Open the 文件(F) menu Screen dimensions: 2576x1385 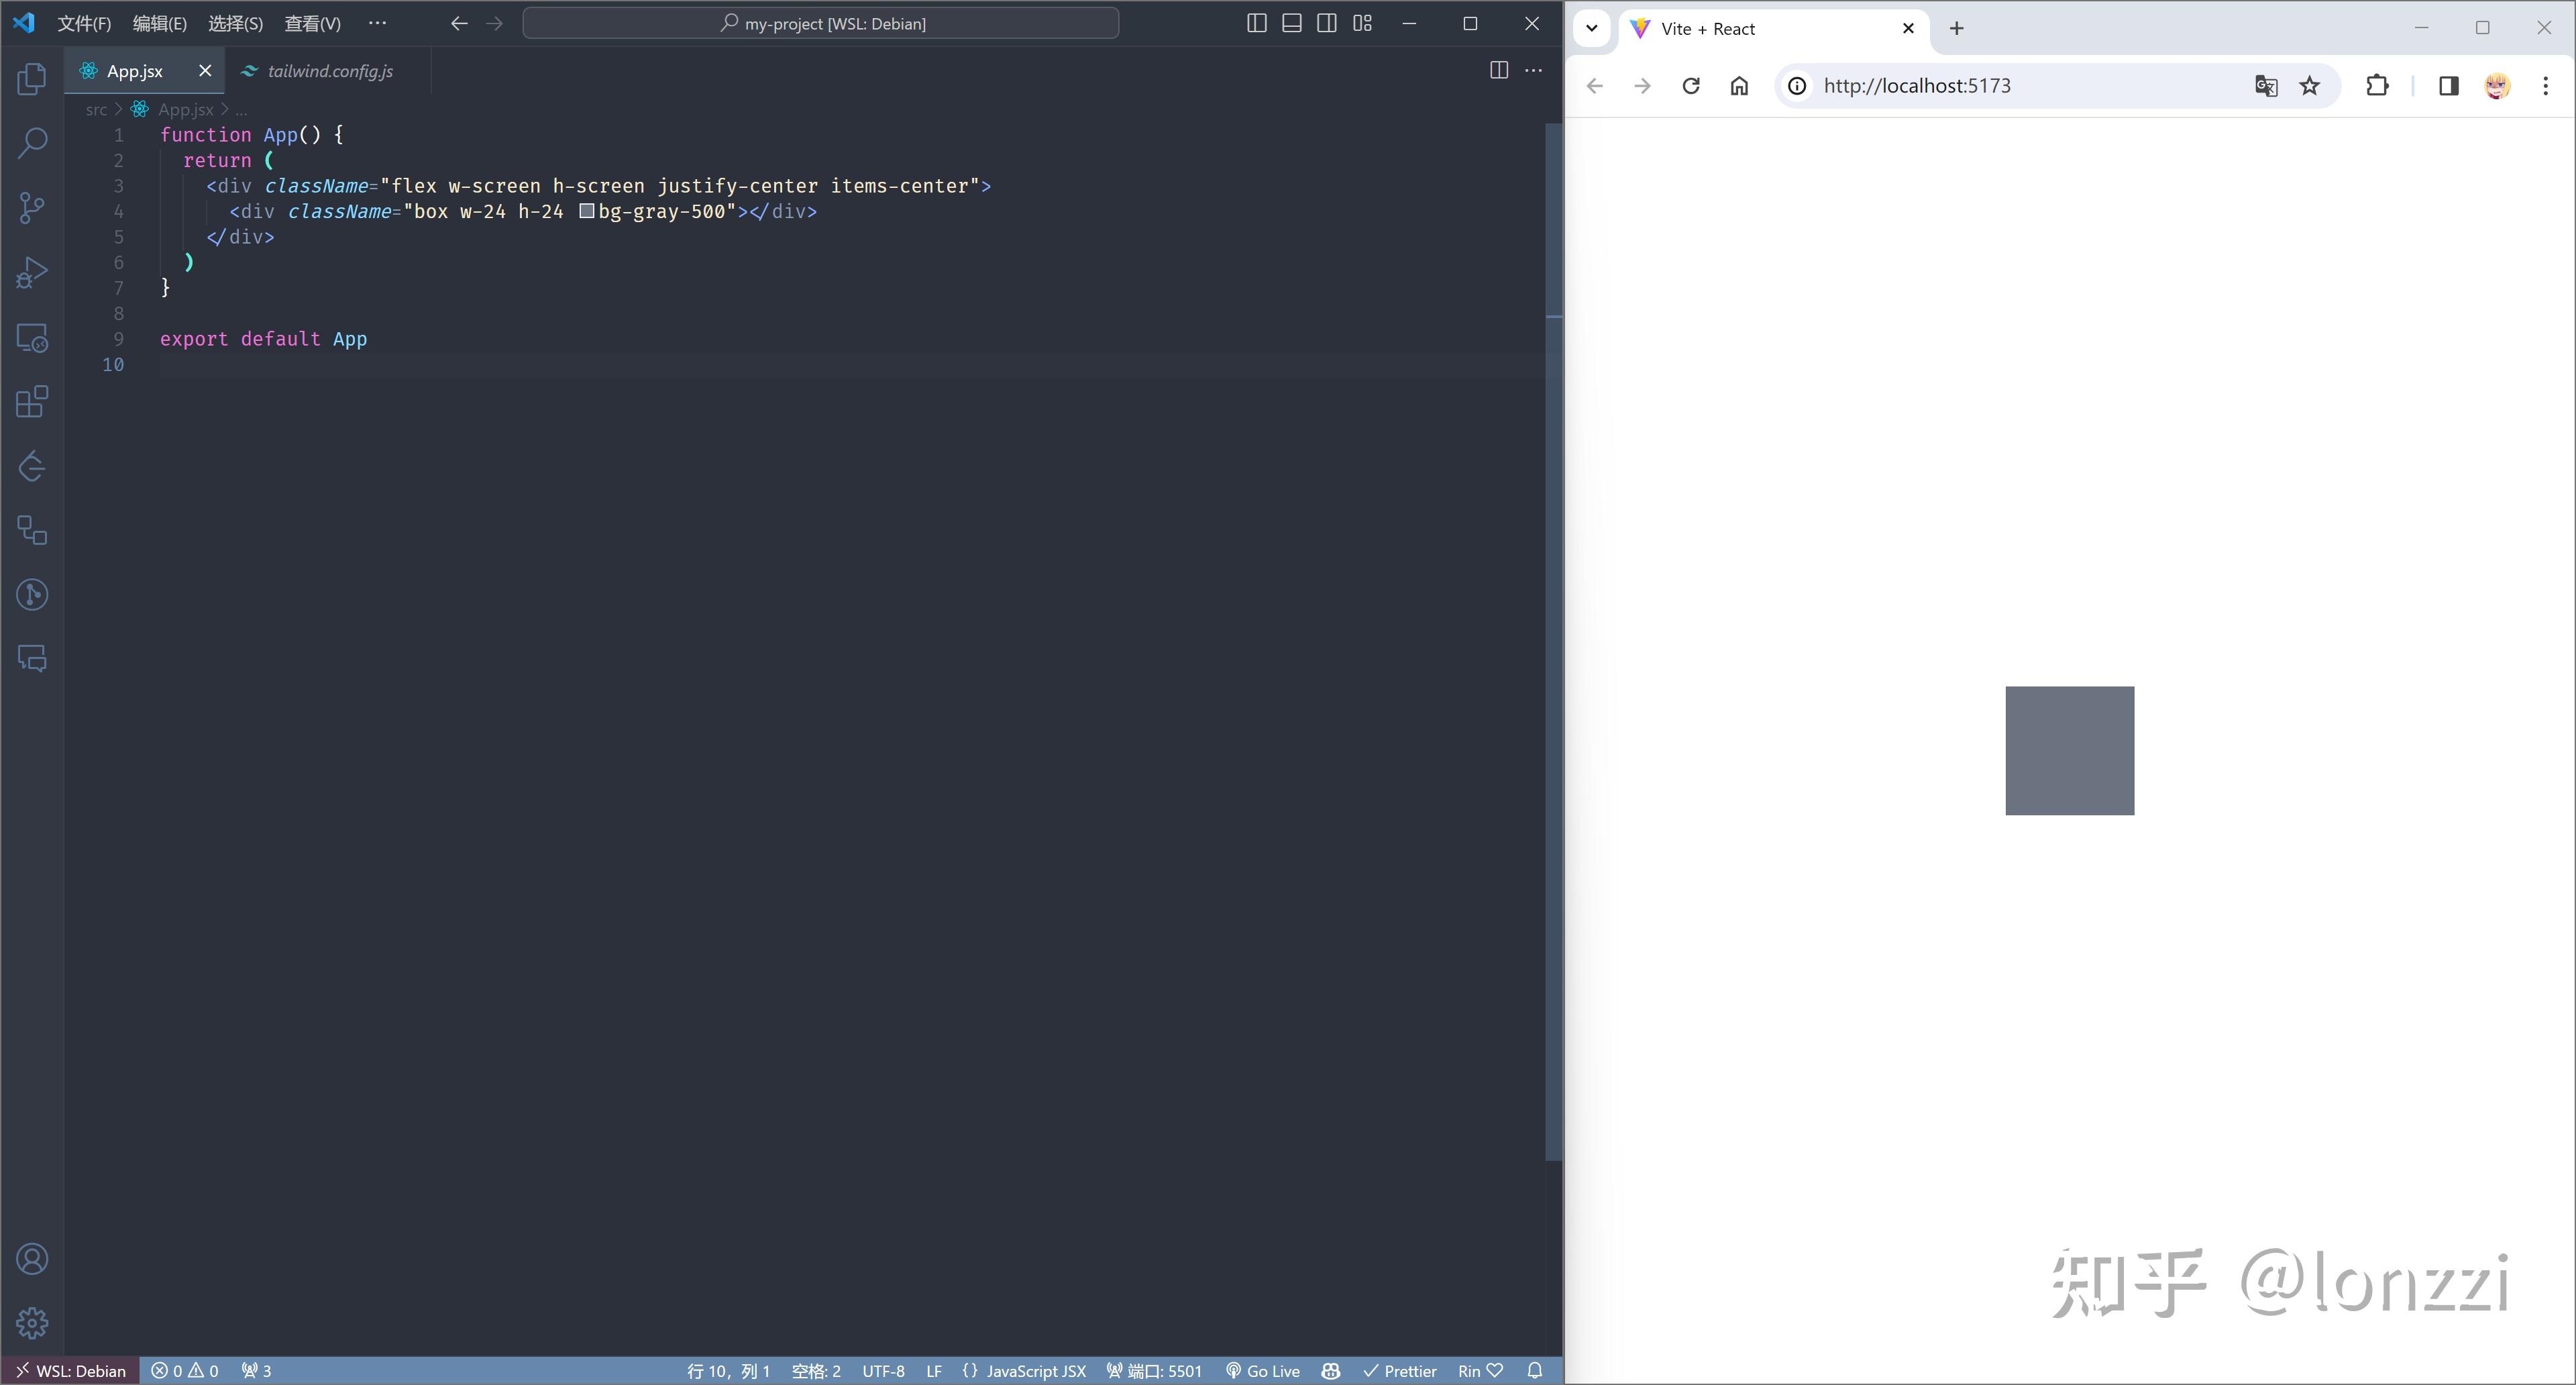click(x=84, y=23)
